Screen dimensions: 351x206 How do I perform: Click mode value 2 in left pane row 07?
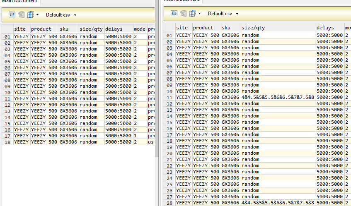pyautogui.click(x=140, y=74)
